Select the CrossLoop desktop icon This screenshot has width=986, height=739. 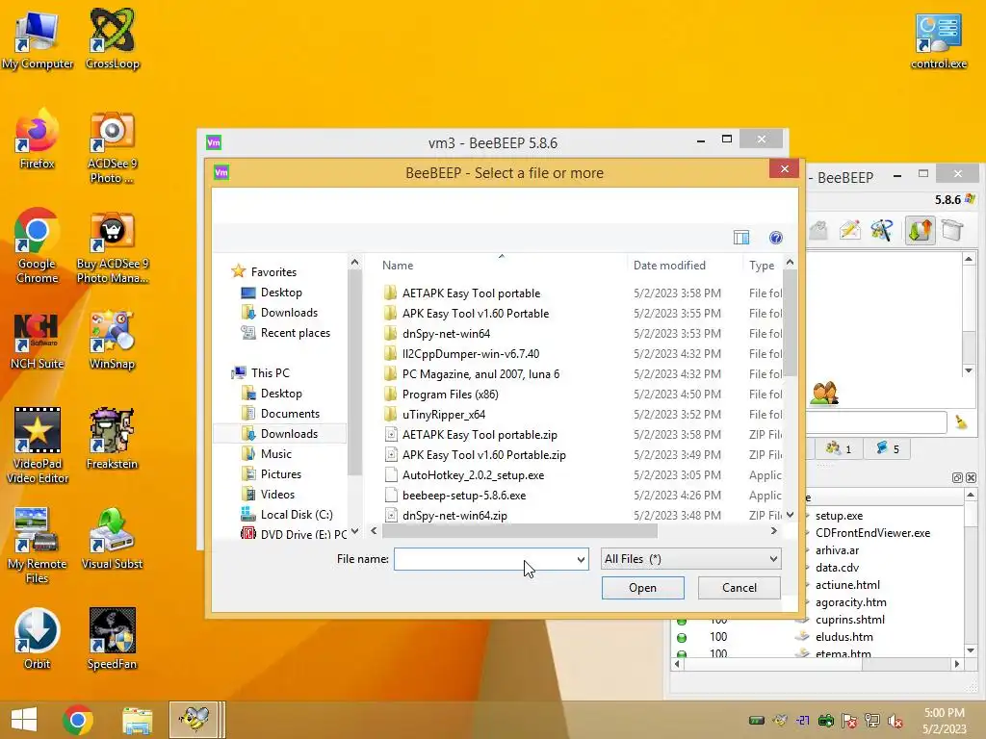tap(112, 38)
